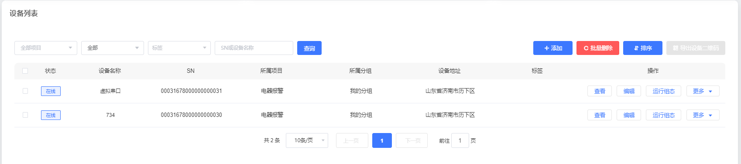
Task: Click 编辑 for device 734
Action: [x=629, y=115]
